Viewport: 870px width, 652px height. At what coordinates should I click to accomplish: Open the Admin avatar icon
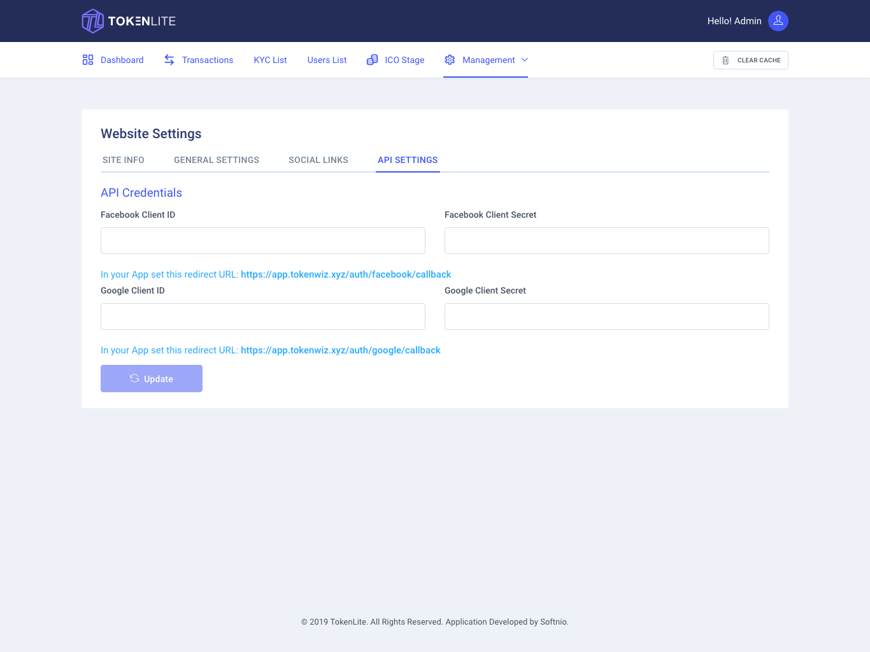(x=778, y=21)
